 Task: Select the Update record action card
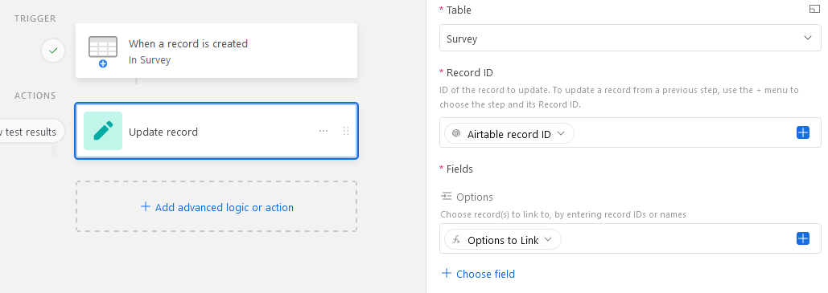pos(216,131)
